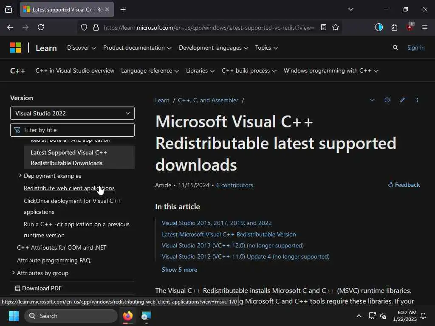The height and width of the screenshot is (326, 435).
Task: Open the Product documentation menu
Action: point(137,48)
